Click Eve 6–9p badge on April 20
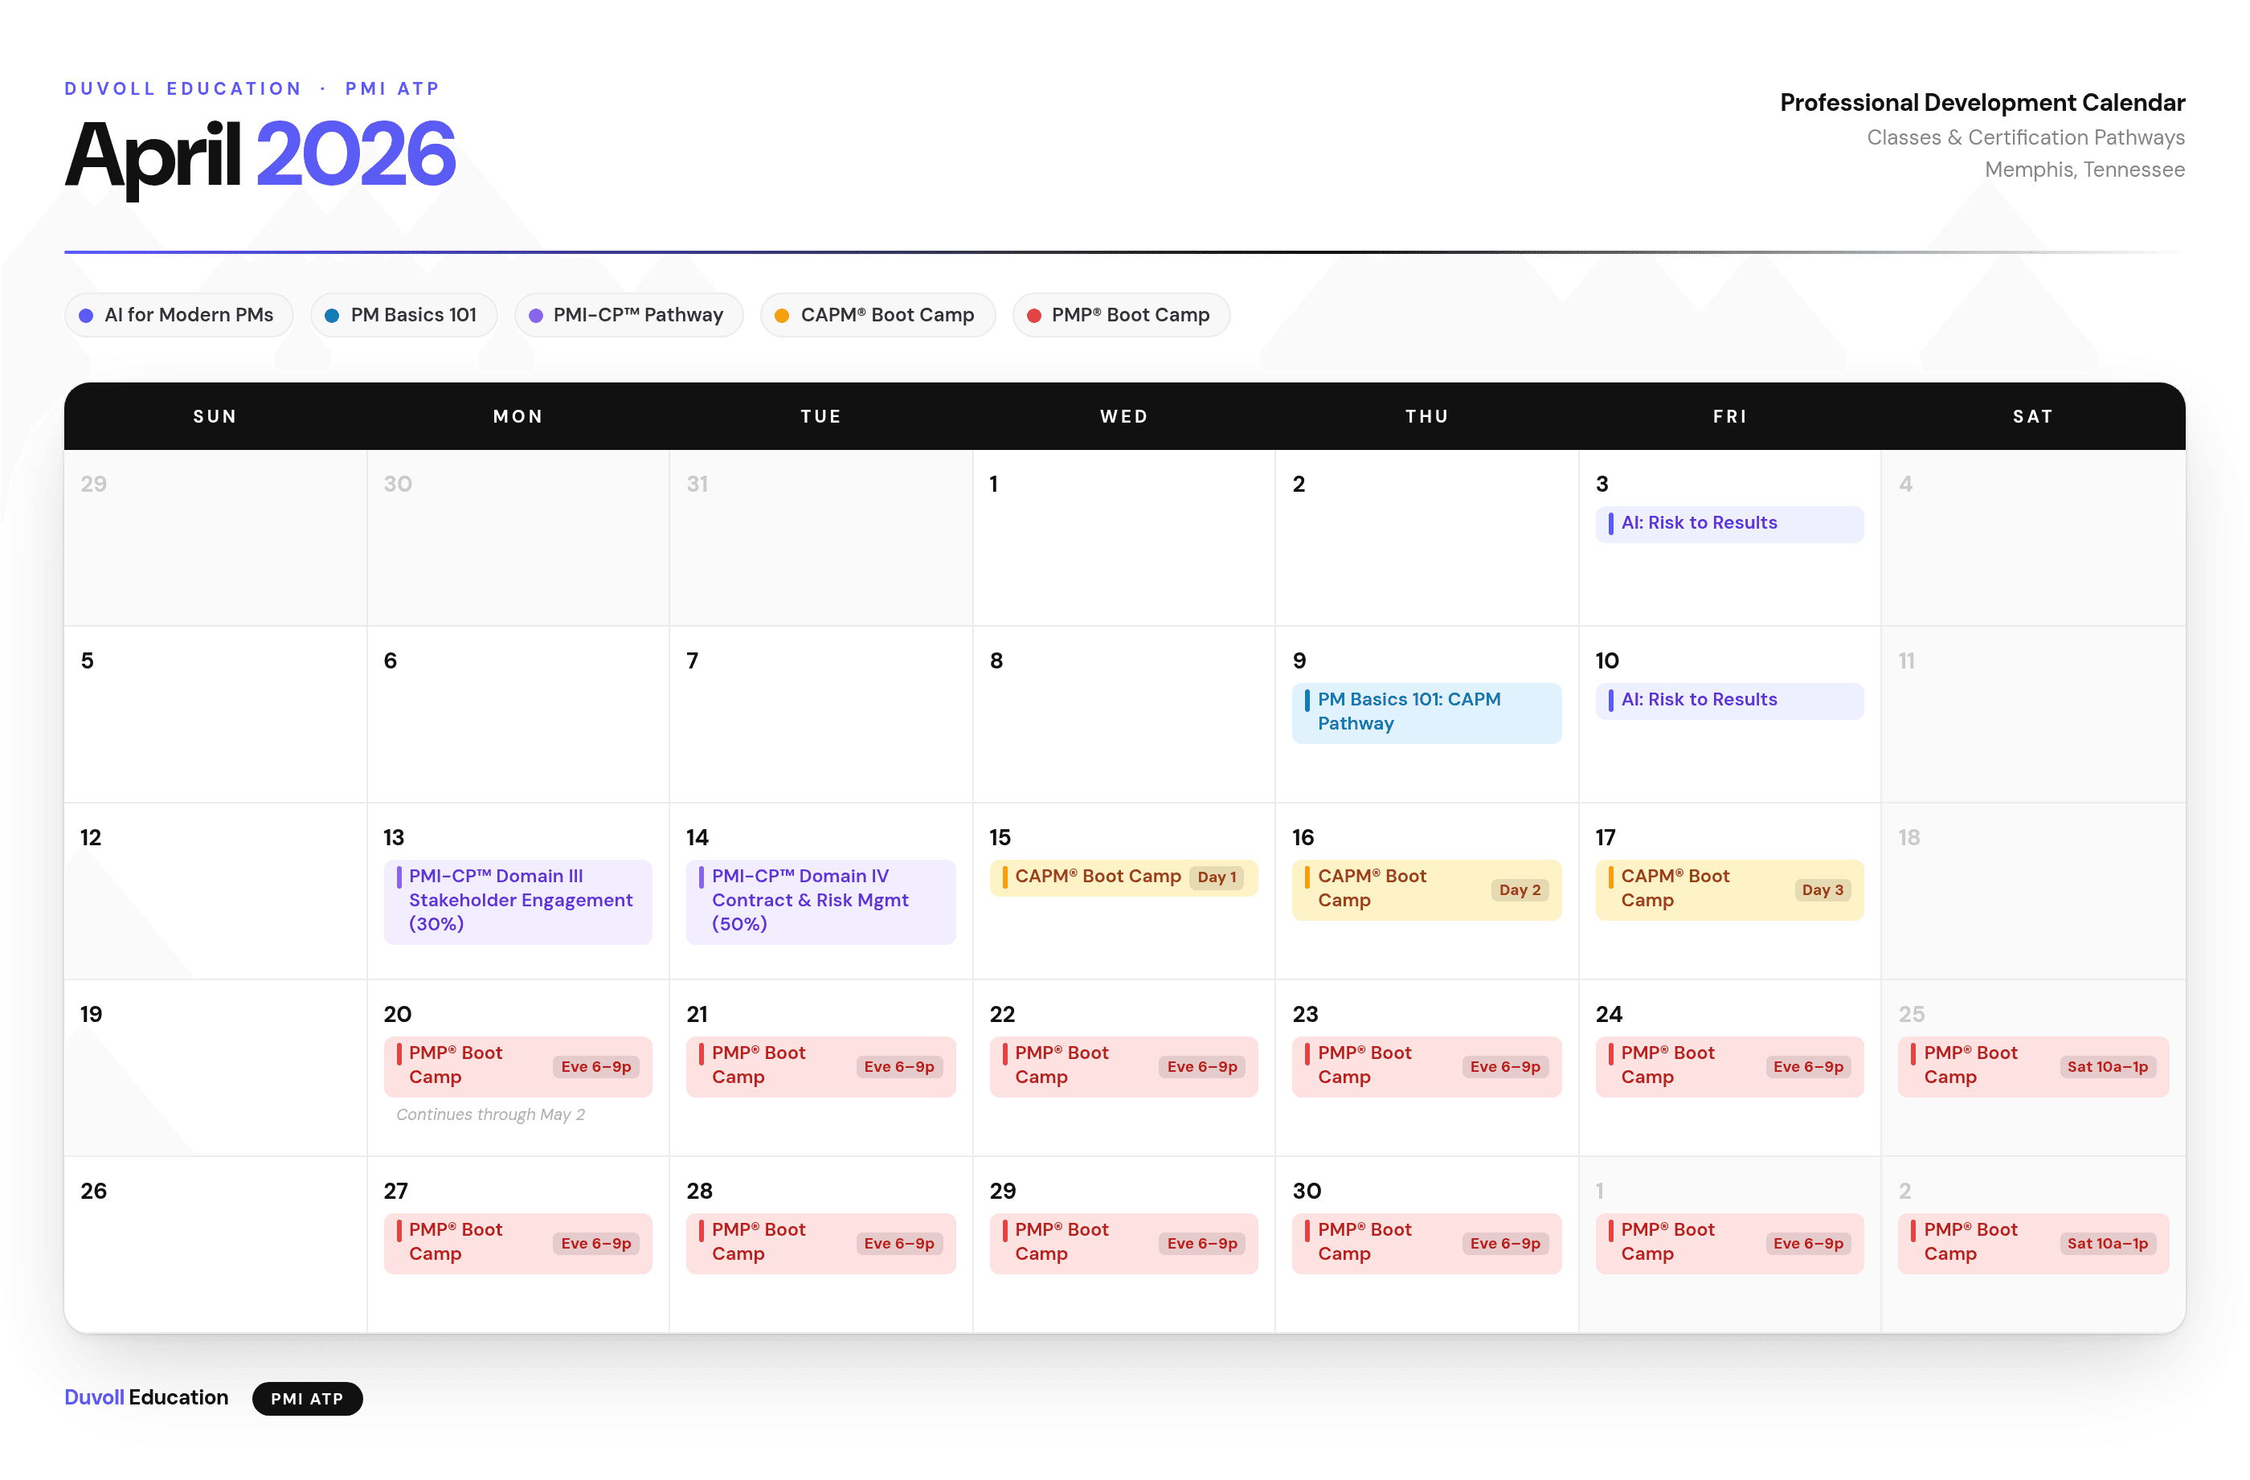 click(595, 1067)
